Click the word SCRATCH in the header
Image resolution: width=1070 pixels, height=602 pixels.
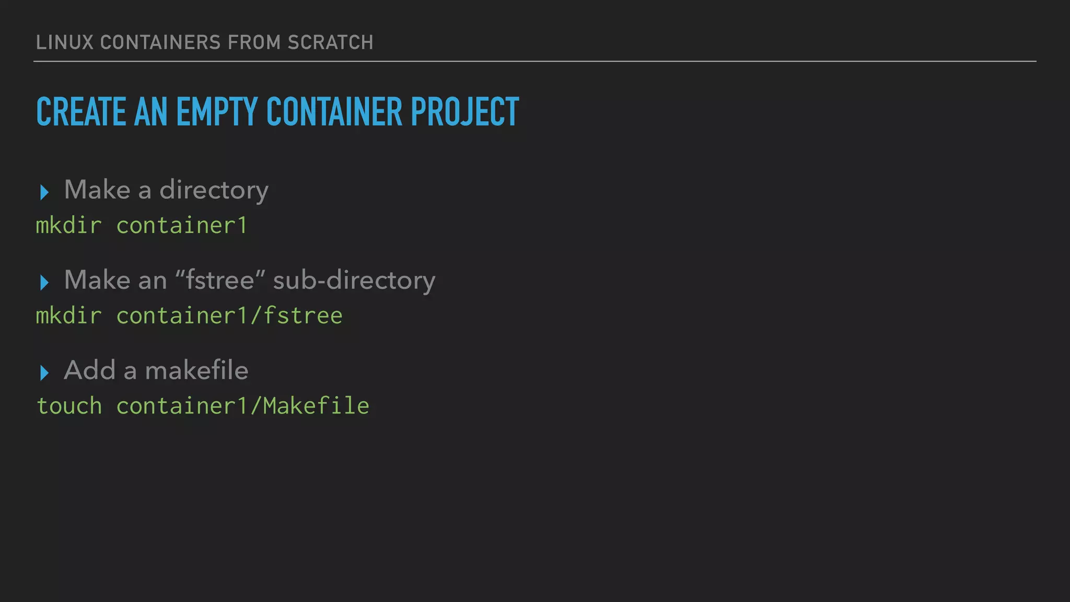tap(331, 42)
